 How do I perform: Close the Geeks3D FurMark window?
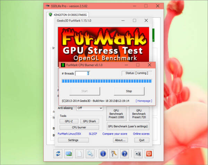pos(146,20)
